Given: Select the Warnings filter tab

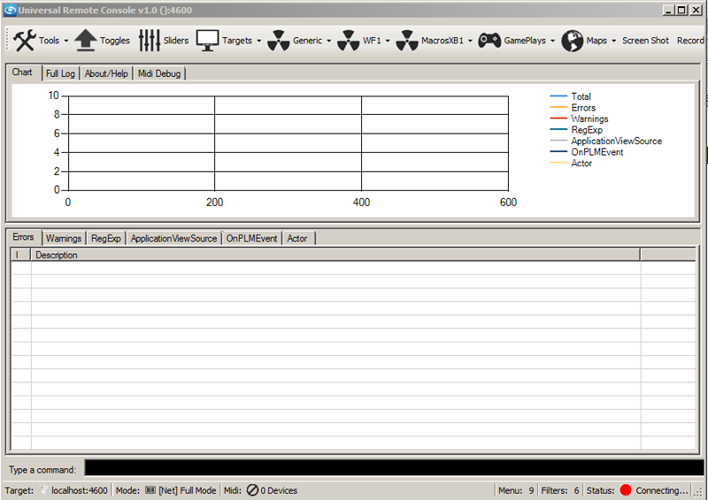Looking at the screenshot, I should tap(64, 238).
